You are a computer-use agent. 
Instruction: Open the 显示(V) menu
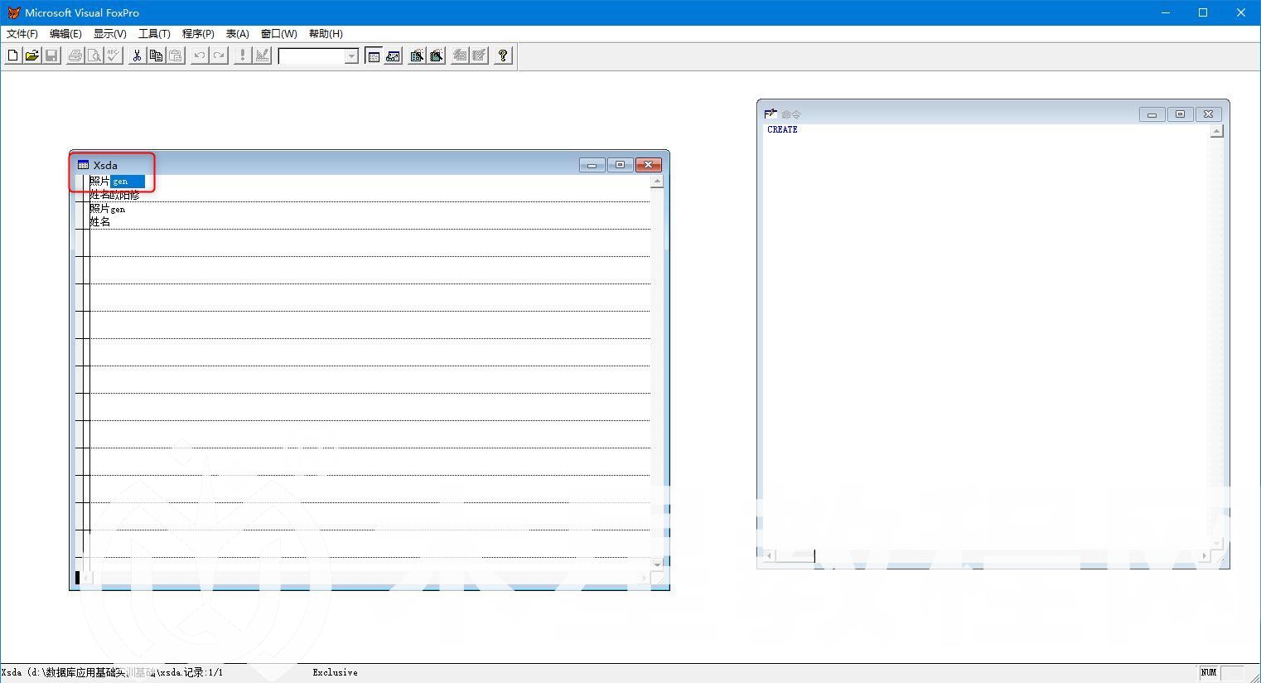pos(110,34)
